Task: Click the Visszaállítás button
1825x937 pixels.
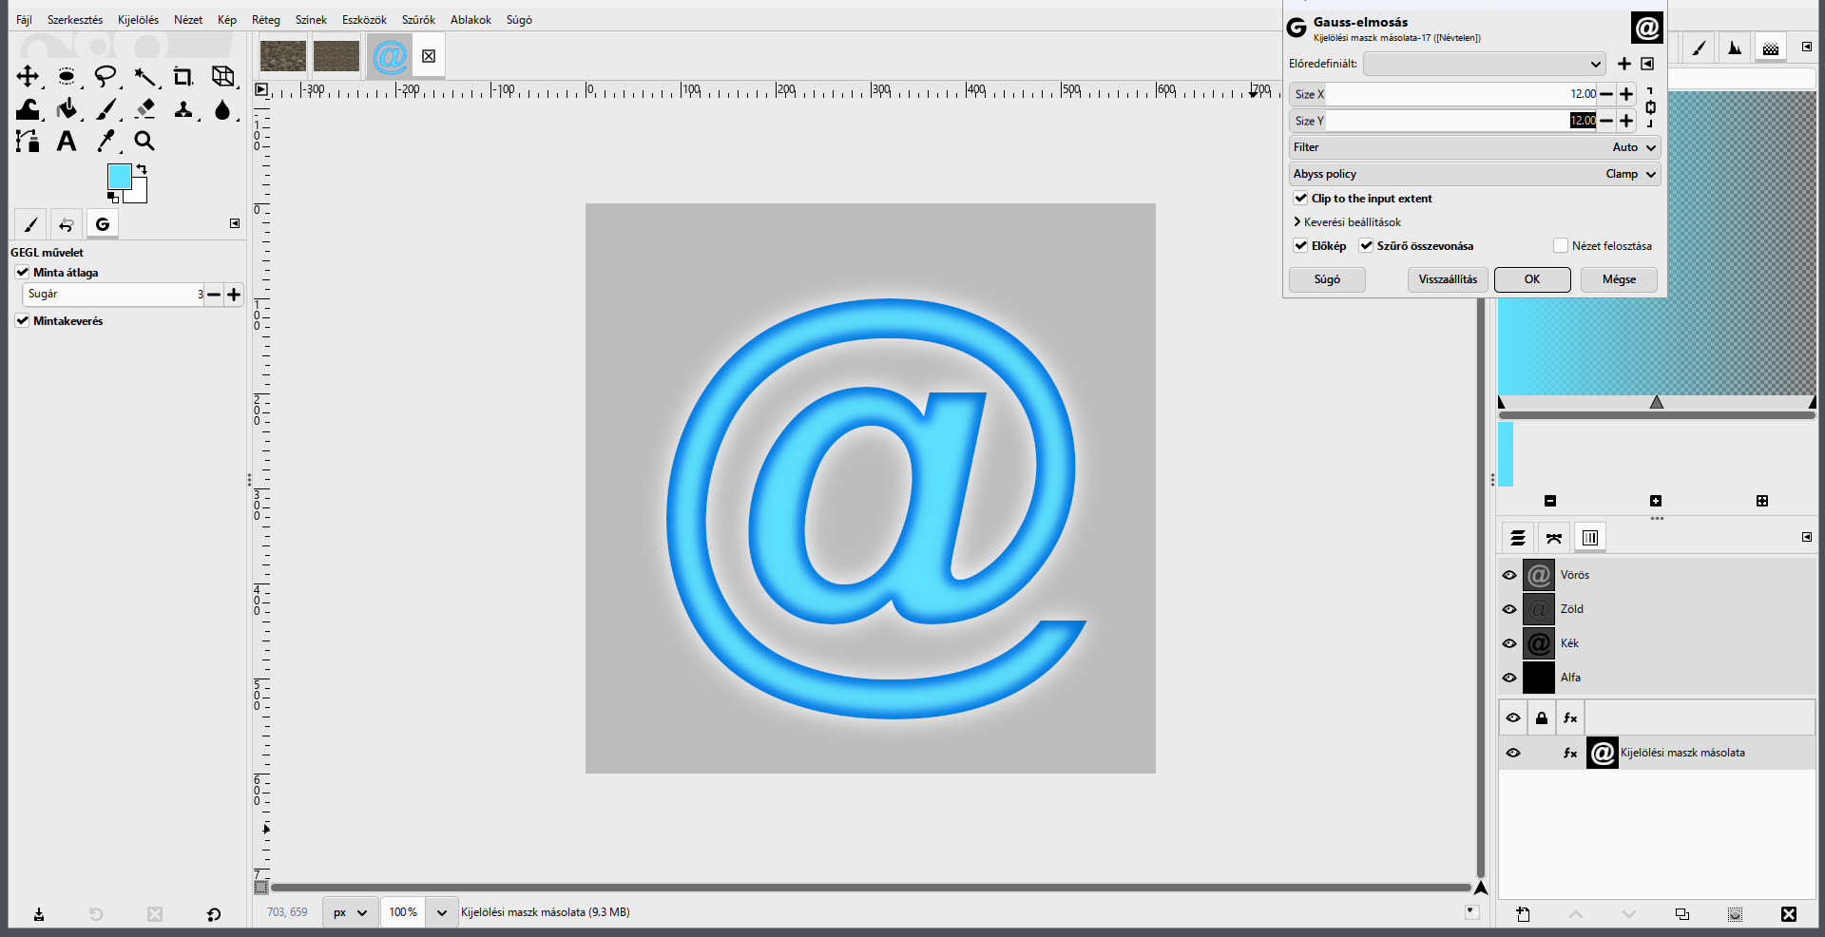Action: tap(1448, 279)
